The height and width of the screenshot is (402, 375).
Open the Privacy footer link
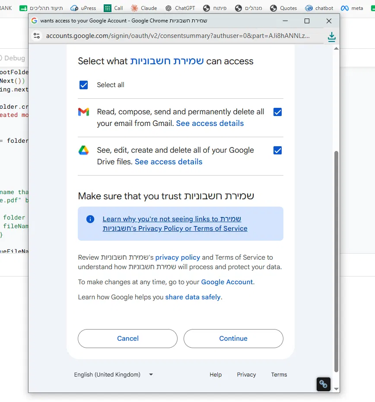point(246,374)
